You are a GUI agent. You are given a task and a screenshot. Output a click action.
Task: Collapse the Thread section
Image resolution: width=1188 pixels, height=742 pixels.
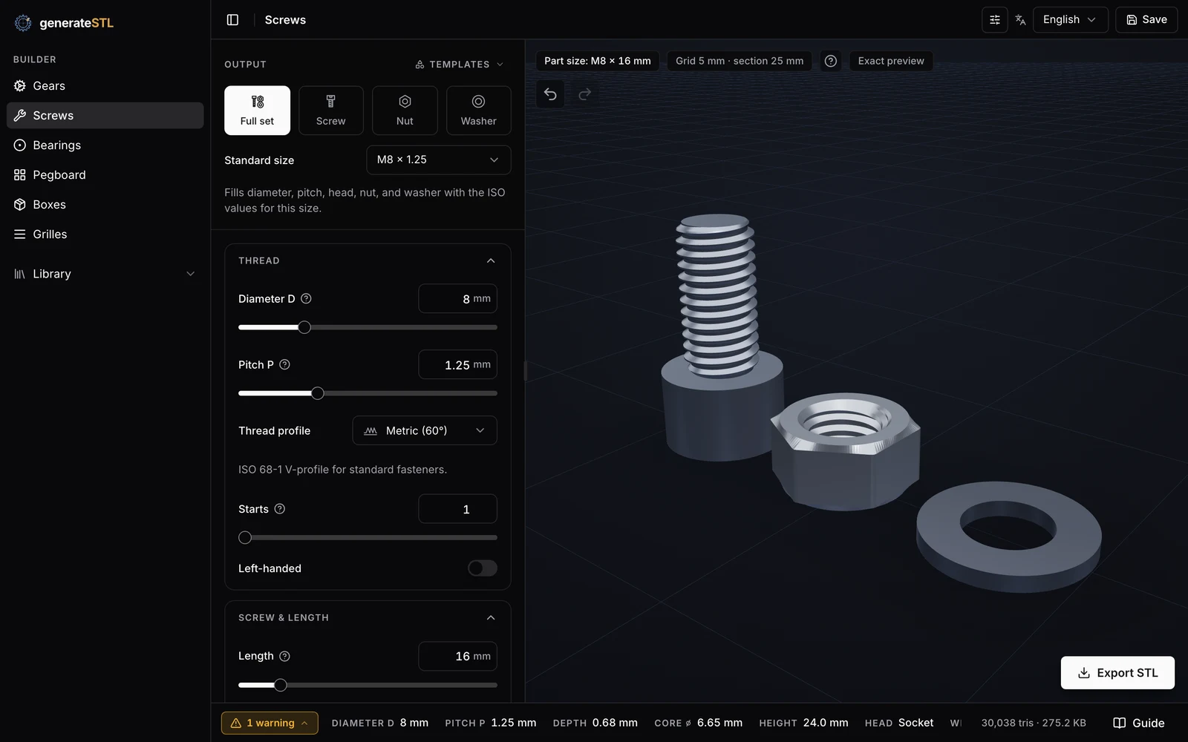pyautogui.click(x=490, y=260)
